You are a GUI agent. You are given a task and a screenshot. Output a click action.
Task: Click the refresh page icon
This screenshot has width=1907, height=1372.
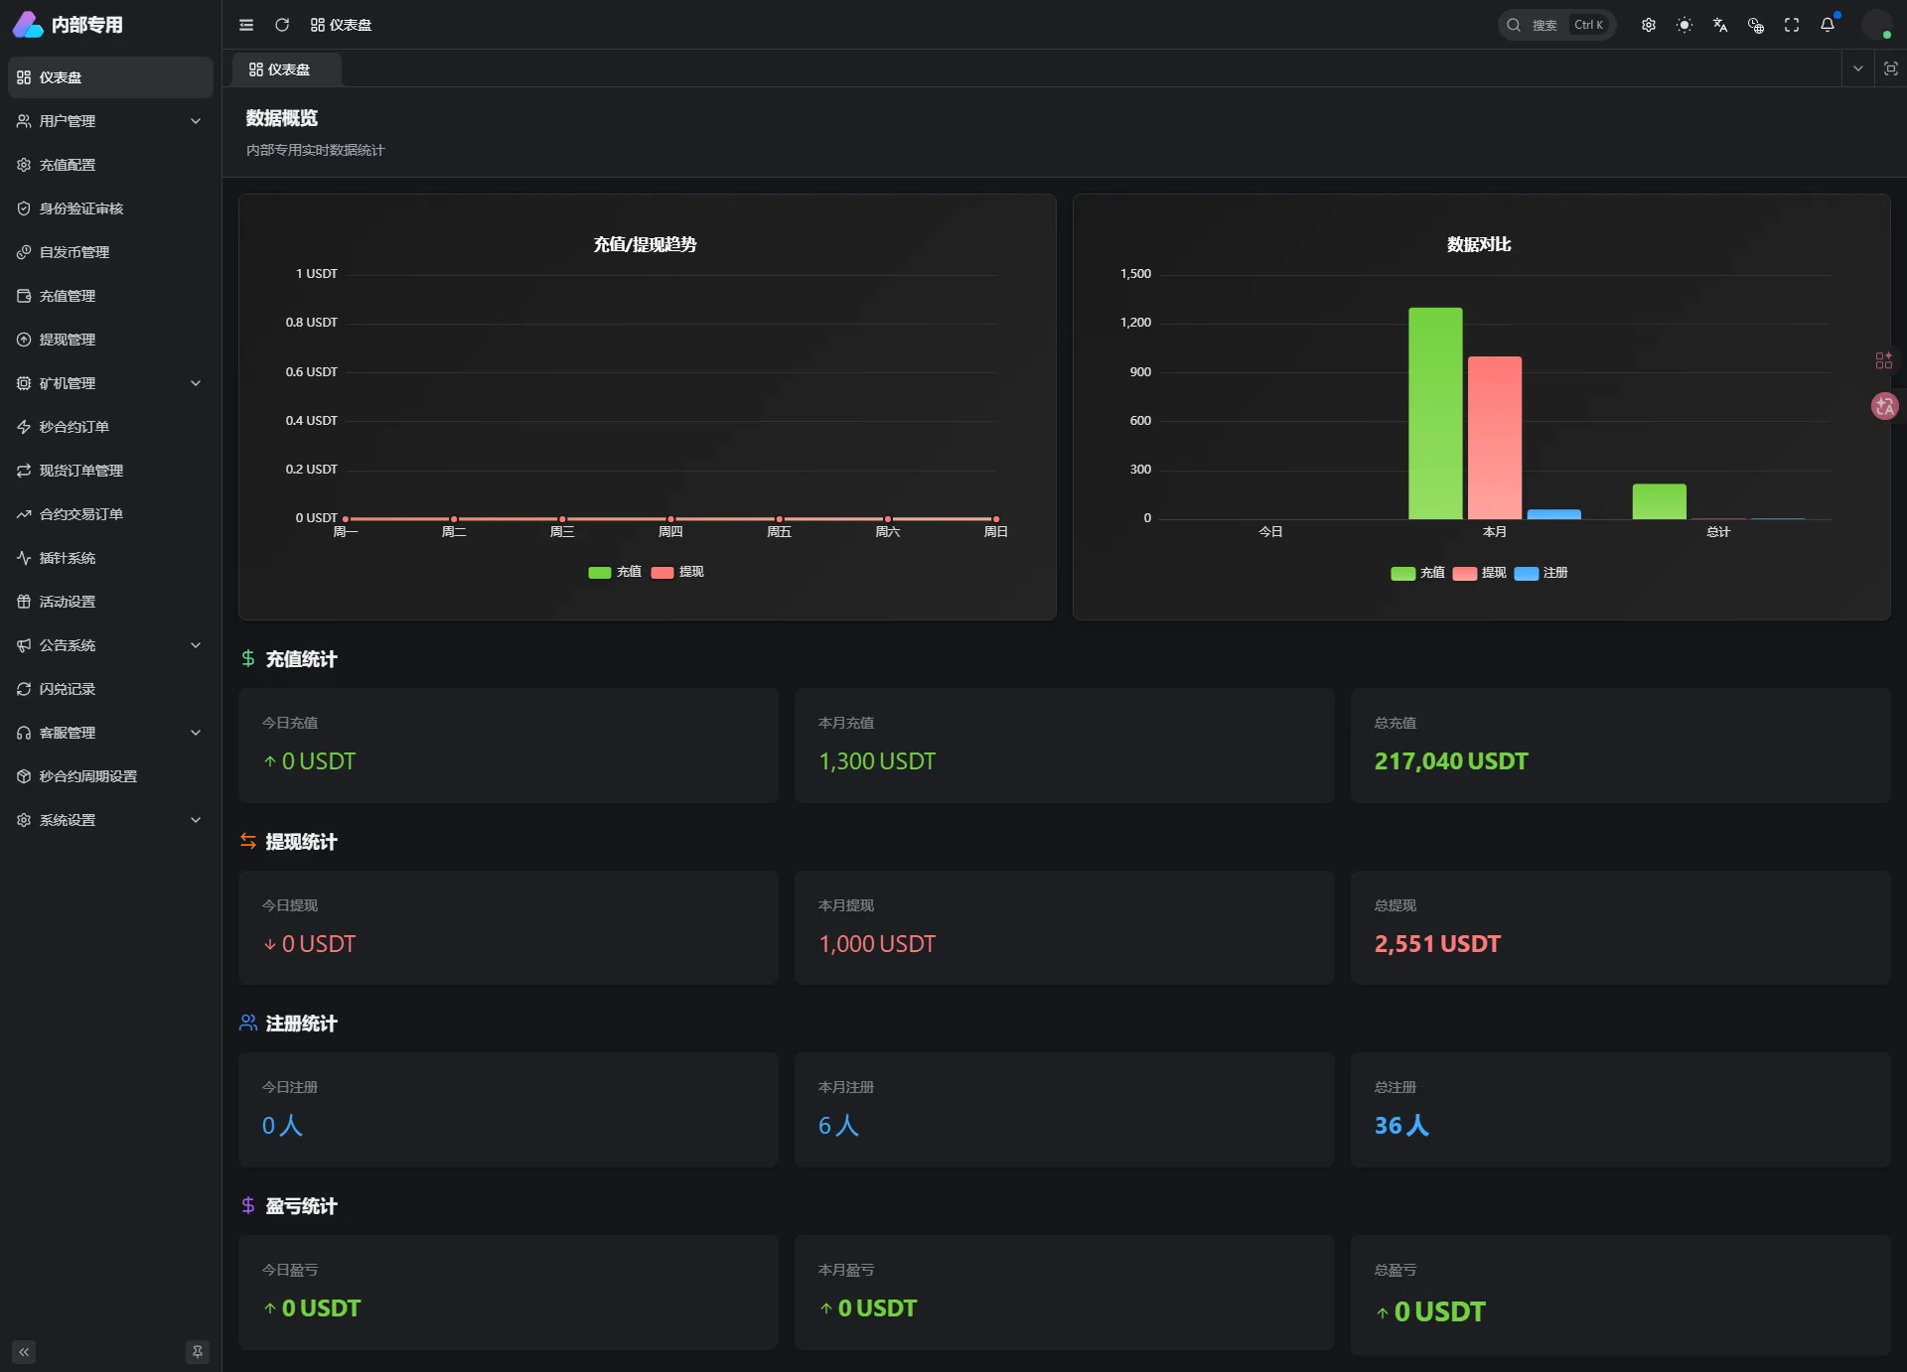click(282, 25)
